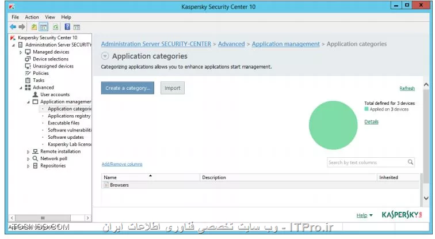Click the Back arrow toolbar icon
Screen dimensions: 435x239
click(x=13, y=27)
